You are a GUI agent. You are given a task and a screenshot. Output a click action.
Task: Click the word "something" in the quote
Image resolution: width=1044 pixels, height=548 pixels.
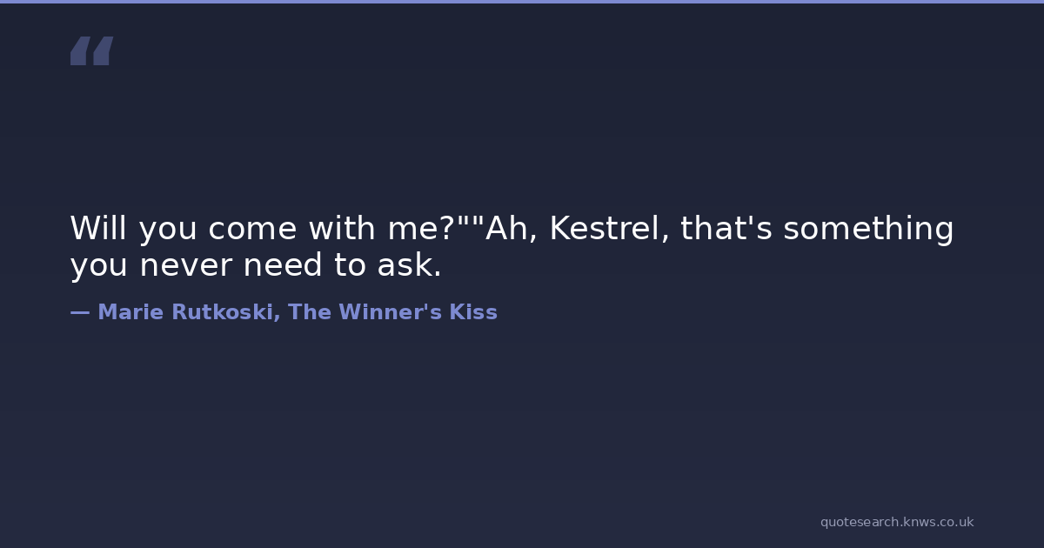tap(868, 229)
